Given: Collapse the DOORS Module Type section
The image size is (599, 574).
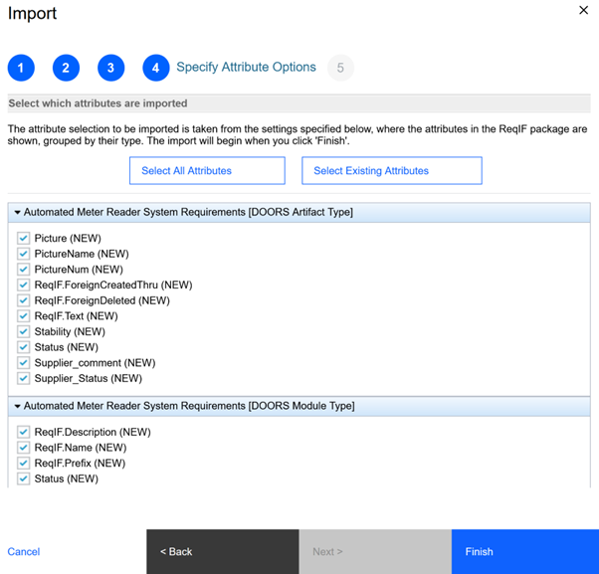Looking at the screenshot, I should pos(17,407).
